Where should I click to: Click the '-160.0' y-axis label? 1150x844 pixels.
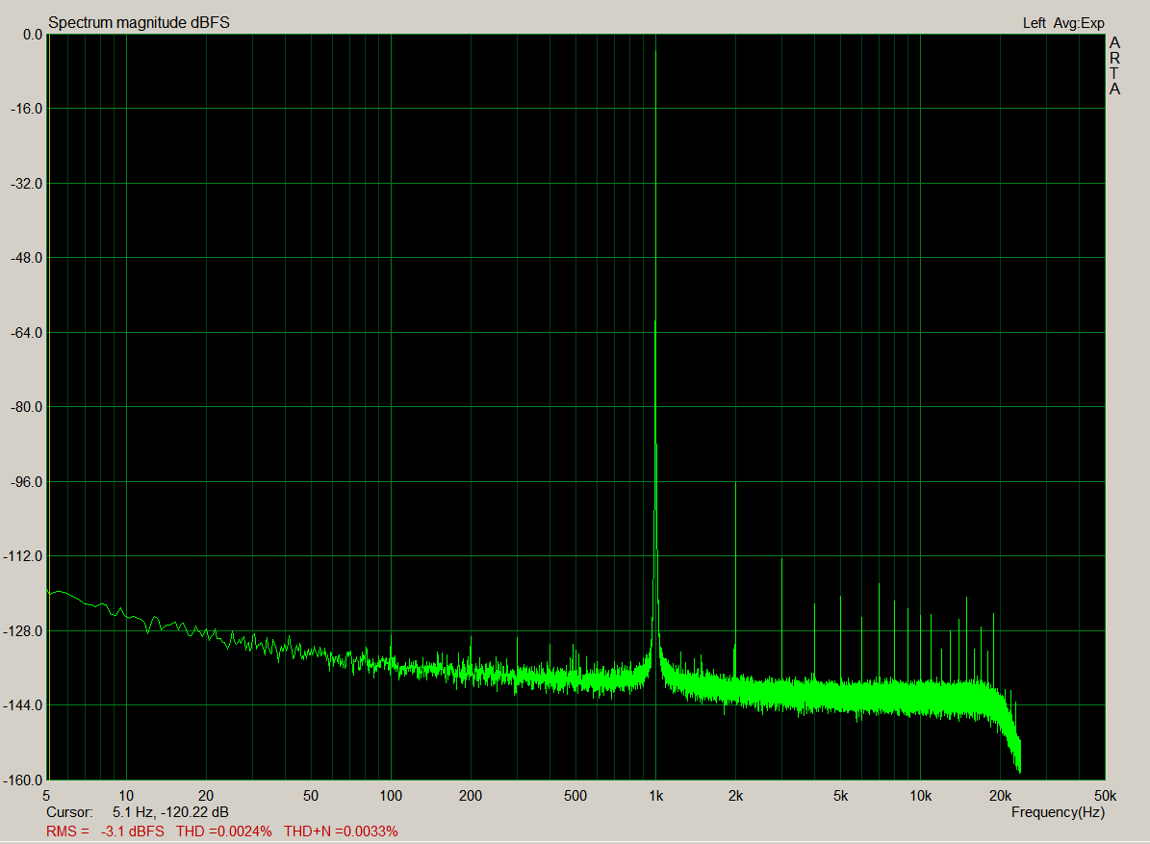pyautogui.click(x=23, y=780)
